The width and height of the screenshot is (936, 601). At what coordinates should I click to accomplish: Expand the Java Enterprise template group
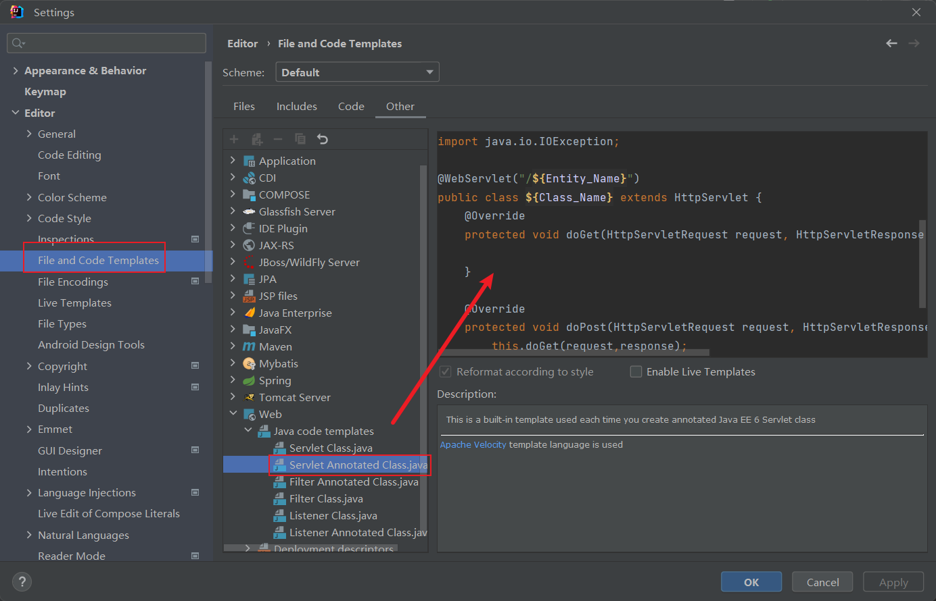pos(233,313)
